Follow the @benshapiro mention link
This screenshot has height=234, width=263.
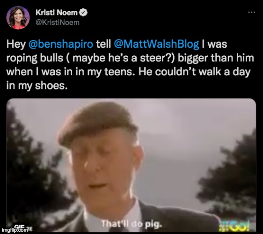[x=61, y=44]
